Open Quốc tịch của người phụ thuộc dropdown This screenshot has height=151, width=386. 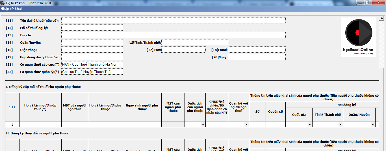click(203, 125)
